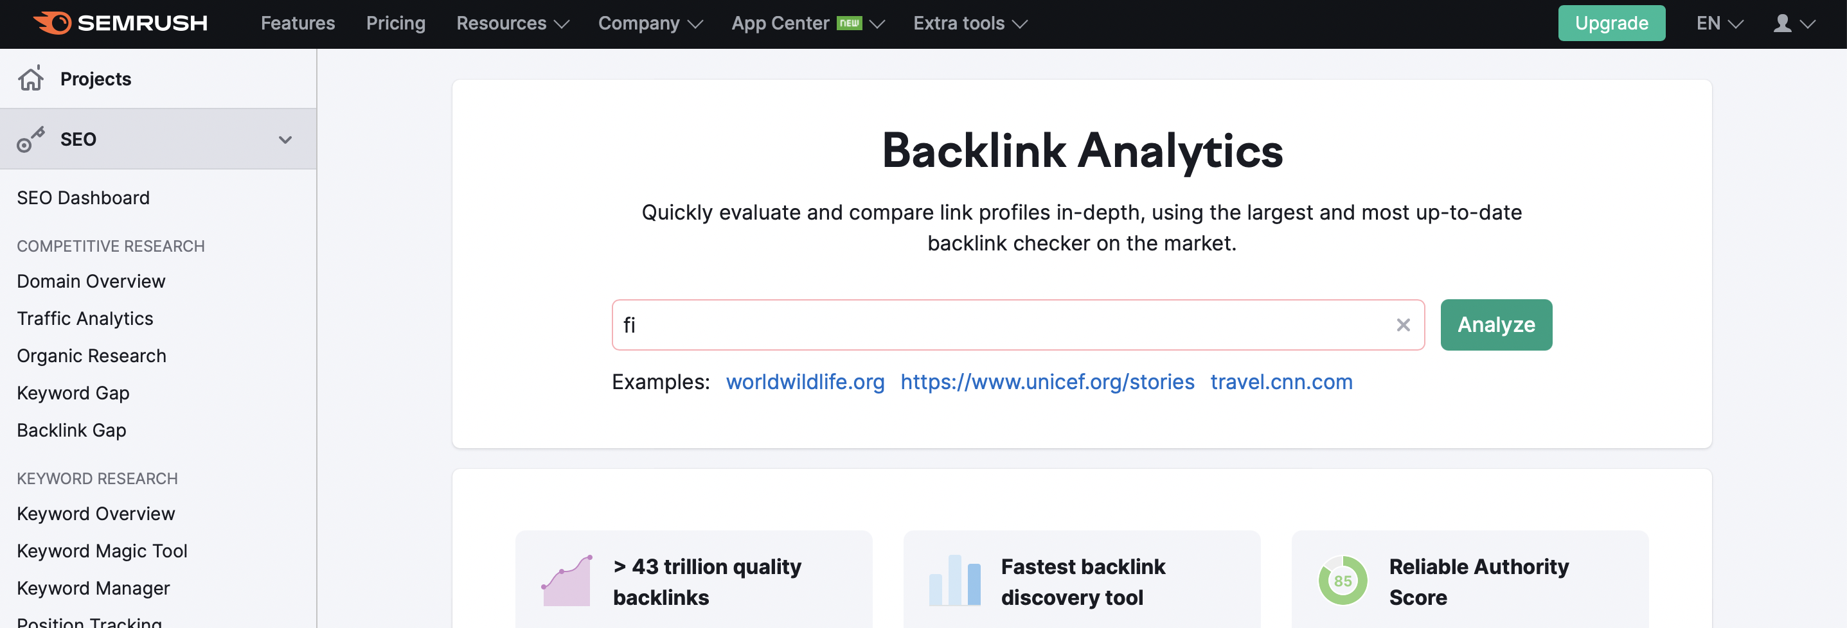Expand the Extra tools menu
This screenshot has width=1847, height=628.
(x=969, y=24)
